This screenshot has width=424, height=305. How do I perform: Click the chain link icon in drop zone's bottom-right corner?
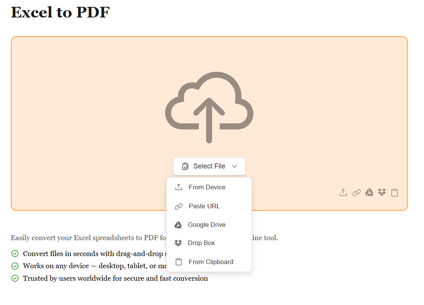pyautogui.click(x=356, y=193)
